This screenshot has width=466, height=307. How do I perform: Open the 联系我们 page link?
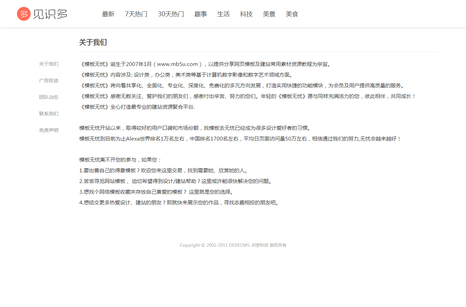tap(49, 114)
